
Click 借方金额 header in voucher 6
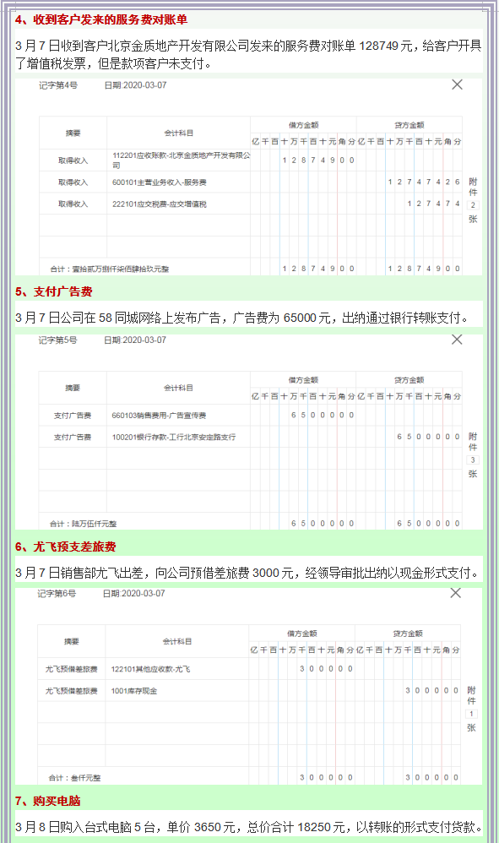tap(302, 634)
